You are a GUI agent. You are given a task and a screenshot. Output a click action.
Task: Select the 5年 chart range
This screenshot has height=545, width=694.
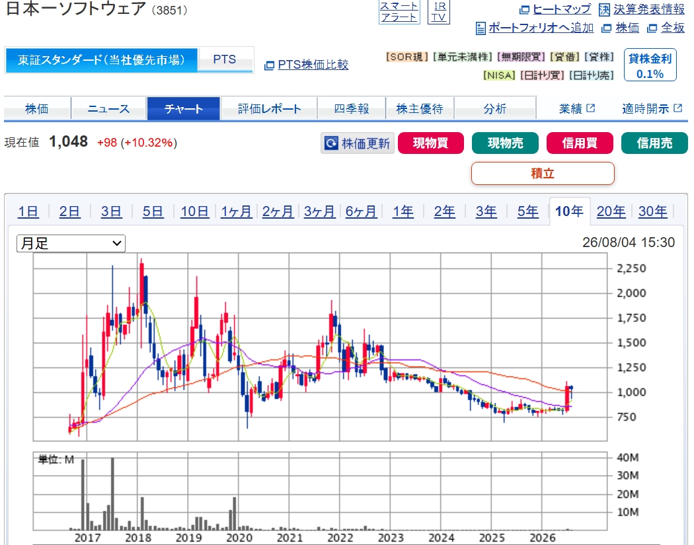[x=527, y=211]
